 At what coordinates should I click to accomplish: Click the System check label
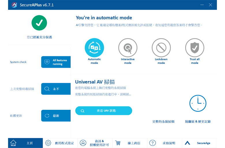click(x=18, y=62)
